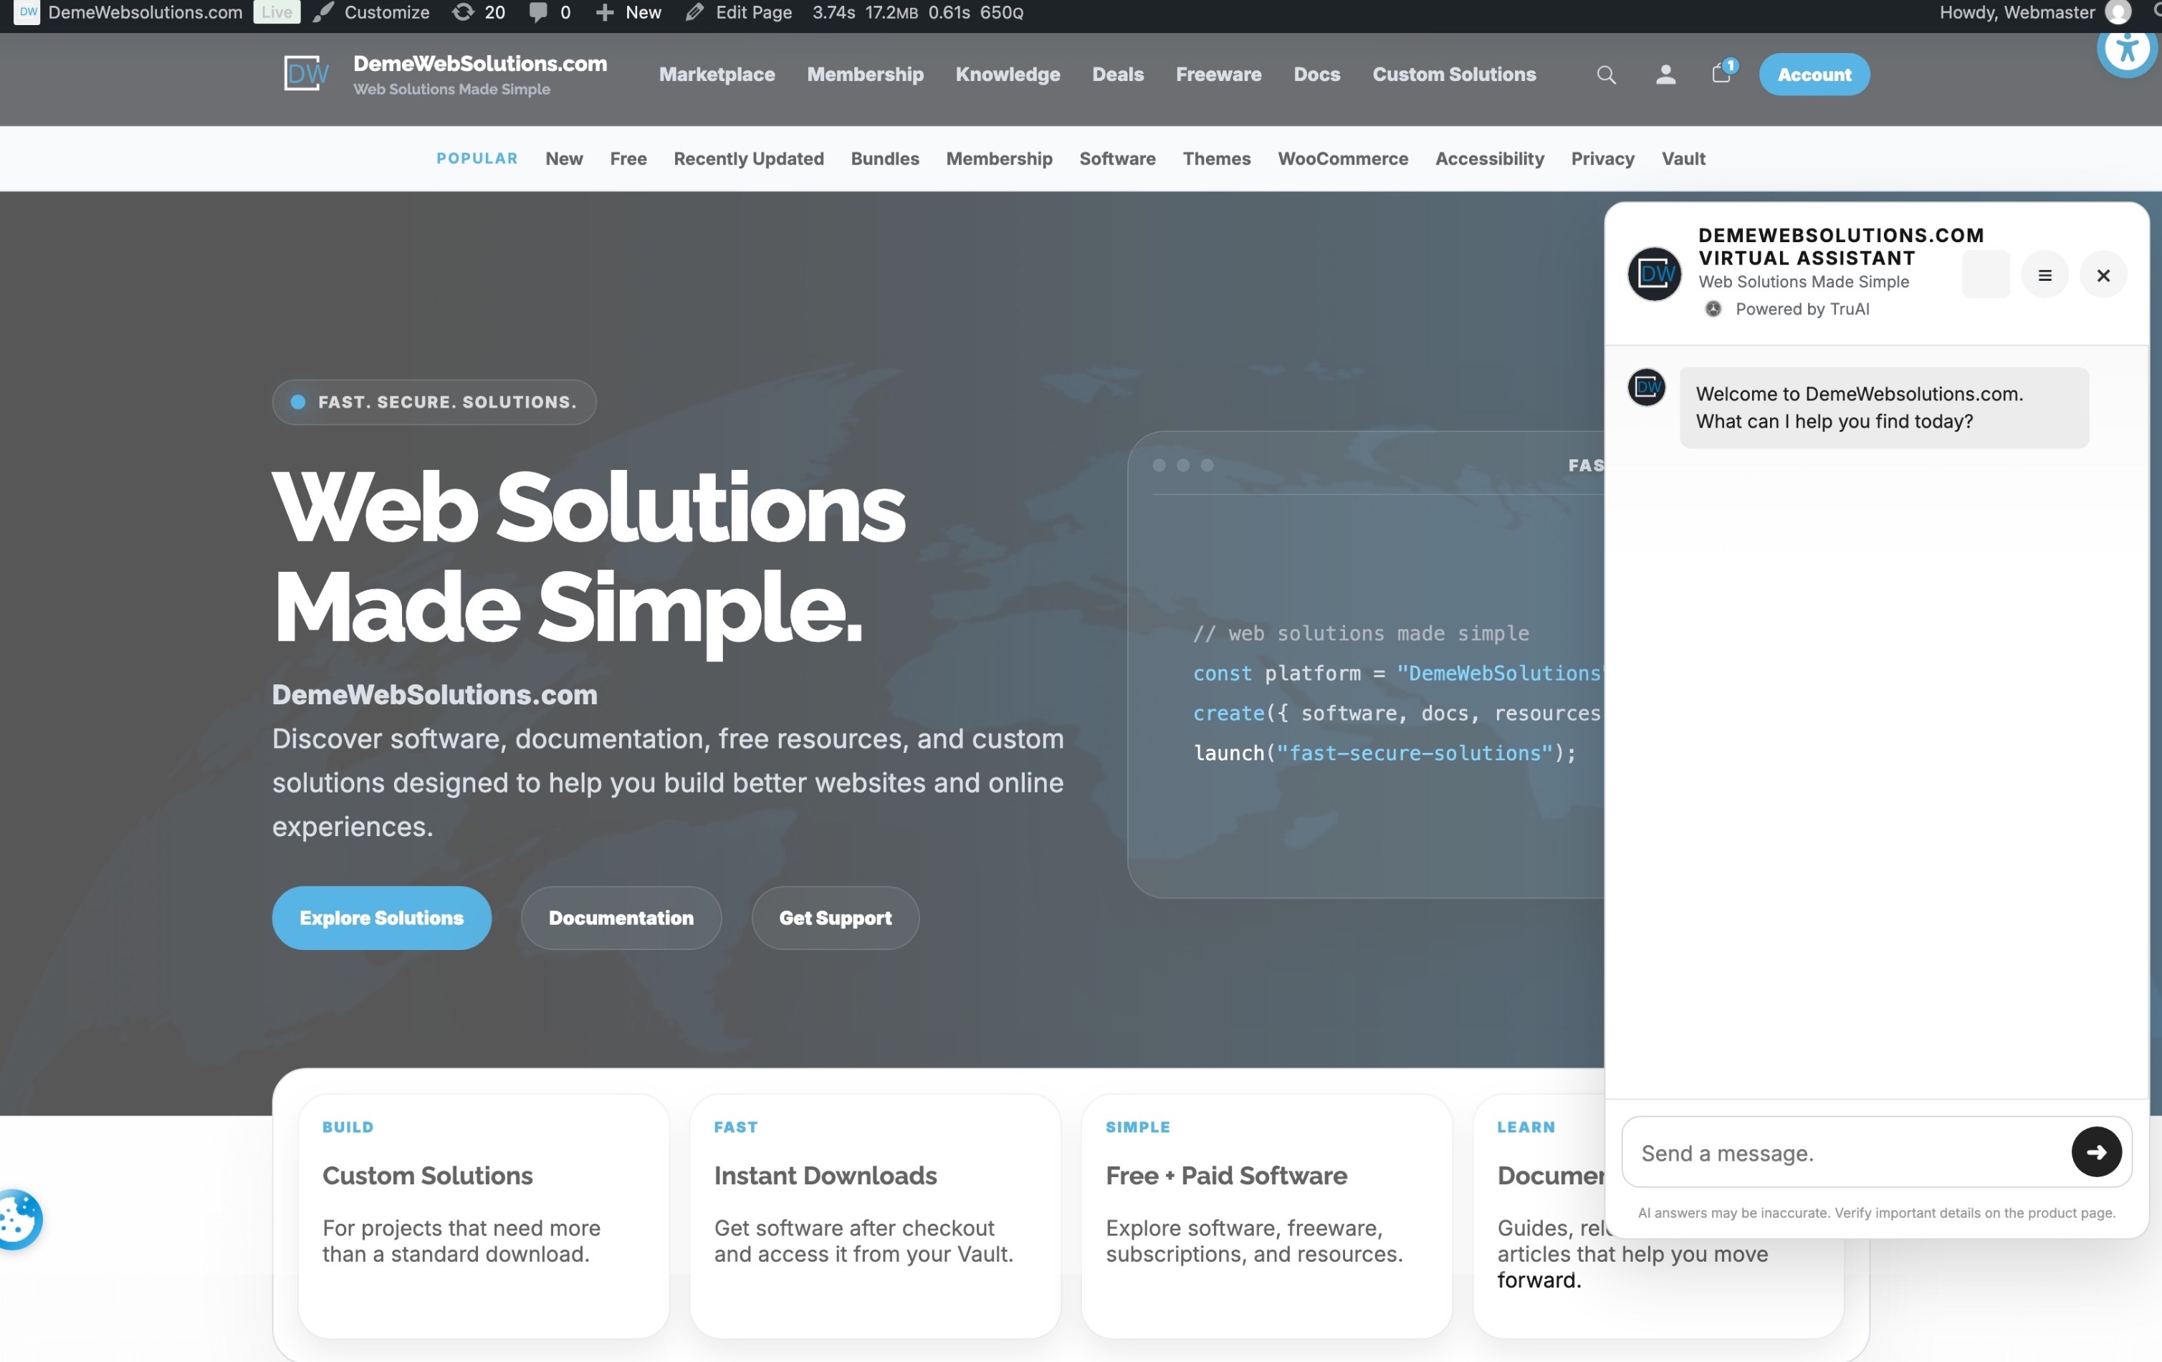
Task: Open the Freeware nav item
Action: point(1218,75)
